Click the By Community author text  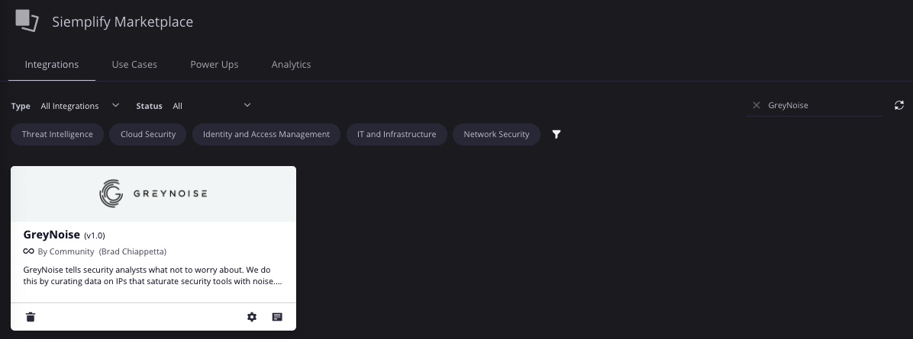coord(66,252)
